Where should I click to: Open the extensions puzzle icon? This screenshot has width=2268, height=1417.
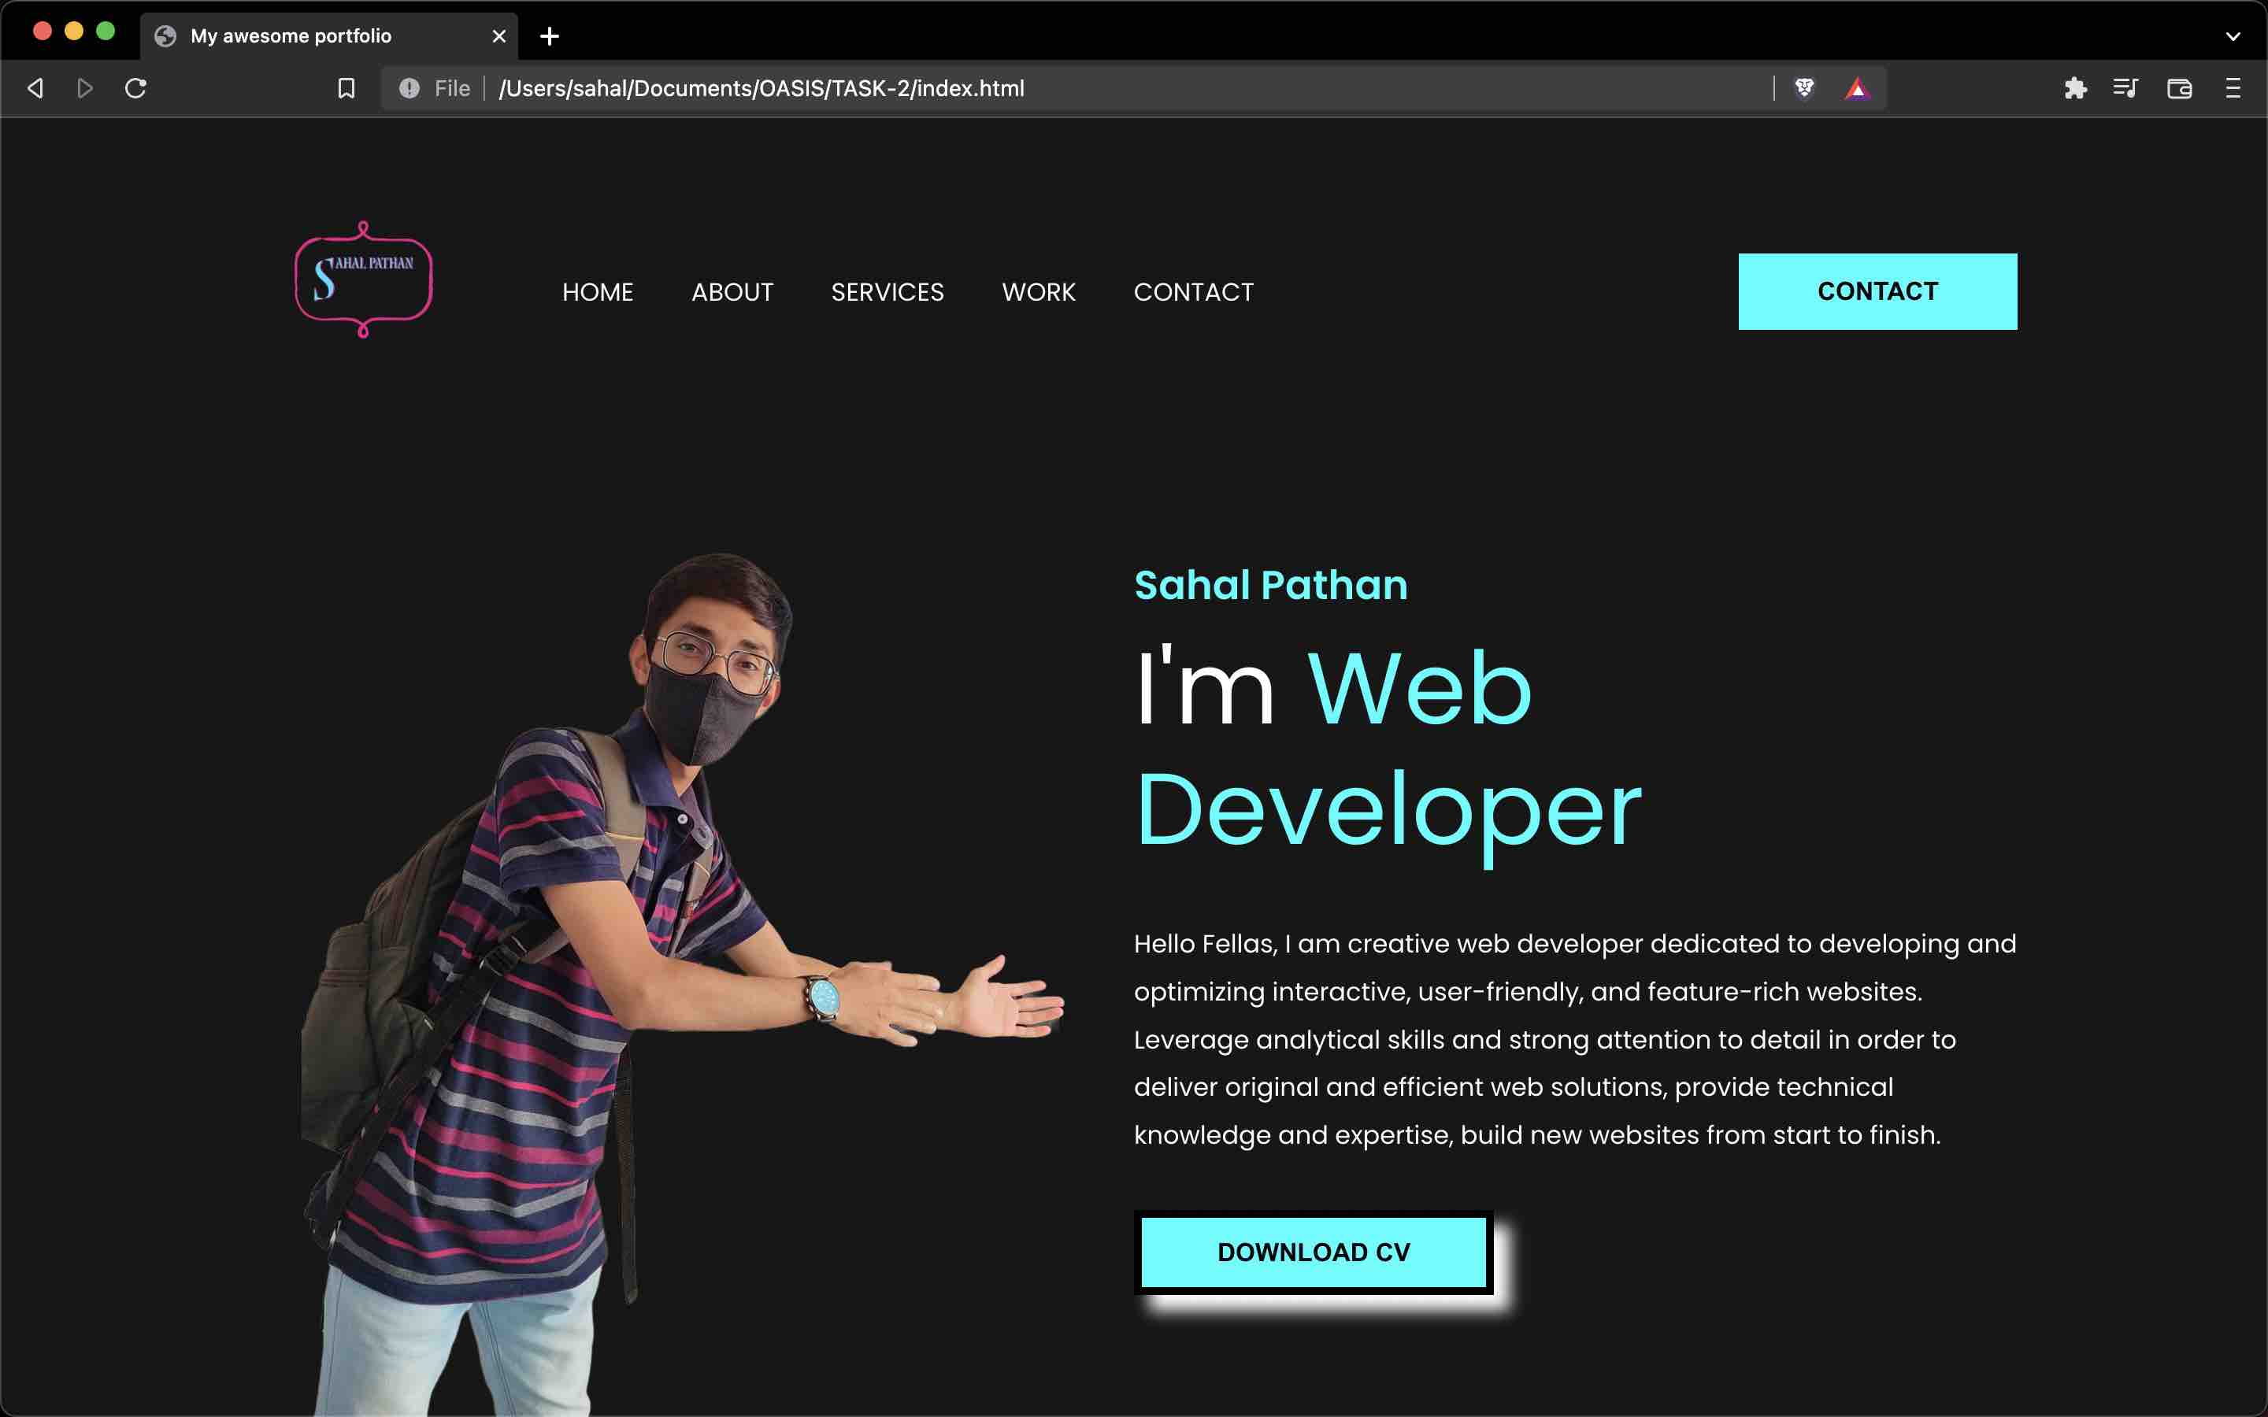pos(2075,88)
